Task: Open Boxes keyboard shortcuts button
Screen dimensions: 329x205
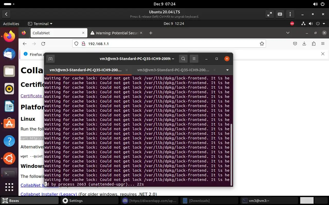Action: (x=280, y=14)
